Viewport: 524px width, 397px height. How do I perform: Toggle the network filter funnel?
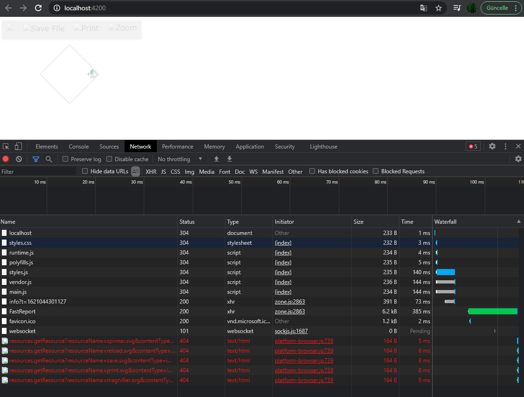pos(36,159)
